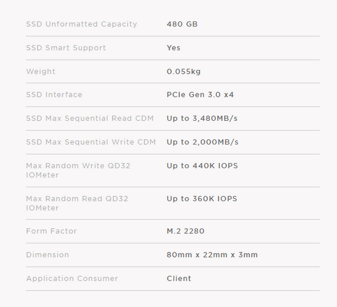Select the 480 GB capacity value
This screenshot has height=307, width=337.
click(x=182, y=24)
